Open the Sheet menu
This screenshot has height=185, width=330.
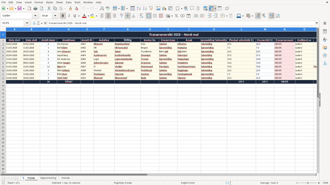tap(59, 2)
